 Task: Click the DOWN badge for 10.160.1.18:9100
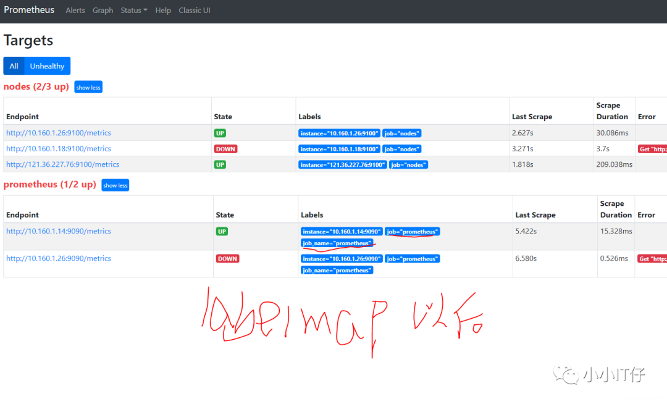(x=225, y=149)
